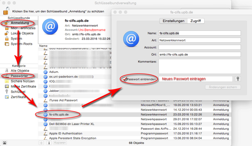Click the Passwort des AirPo... cell
The width and height of the screenshot is (252, 146).
[x=156, y=129]
